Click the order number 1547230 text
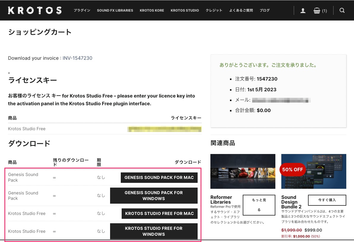Viewport: 354px width, 242px height. click(x=267, y=79)
